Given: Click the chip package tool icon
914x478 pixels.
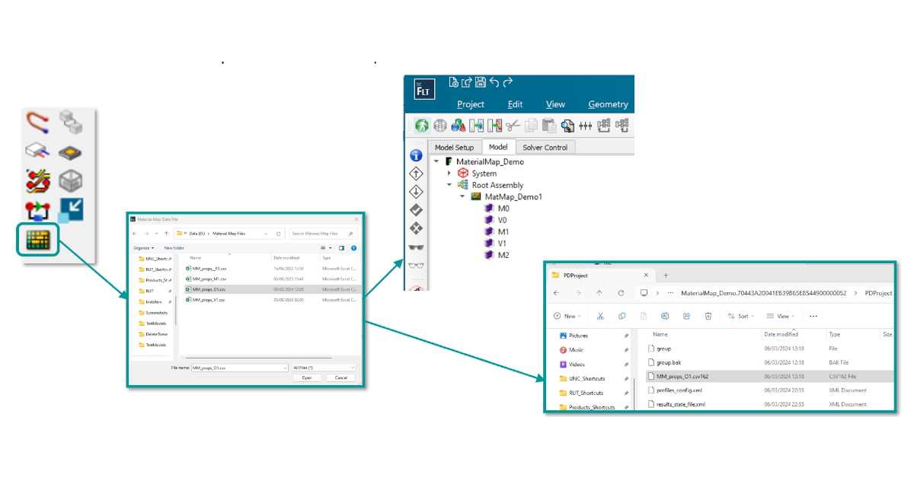Looking at the screenshot, I should click(70, 152).
